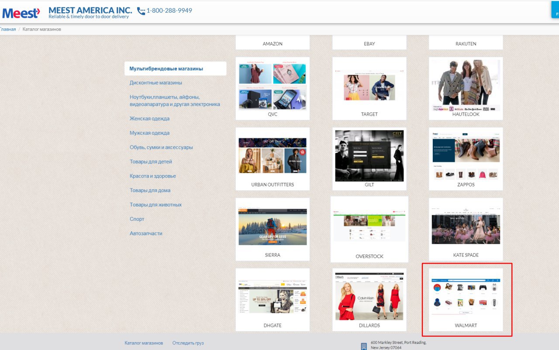Open Товары для животных category
This screenshot has width=559, height=350.
[x=155, y=205]
